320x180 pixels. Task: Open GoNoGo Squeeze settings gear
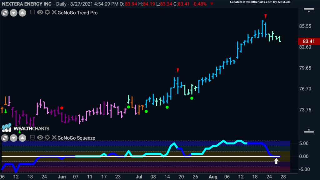point(47,137)
